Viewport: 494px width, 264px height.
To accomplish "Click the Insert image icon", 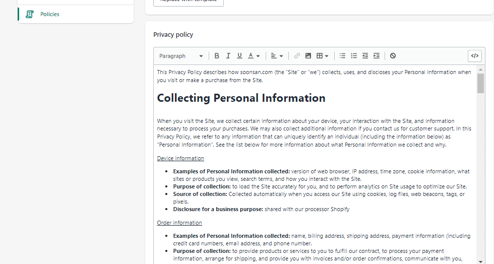I will coord(308,56).
